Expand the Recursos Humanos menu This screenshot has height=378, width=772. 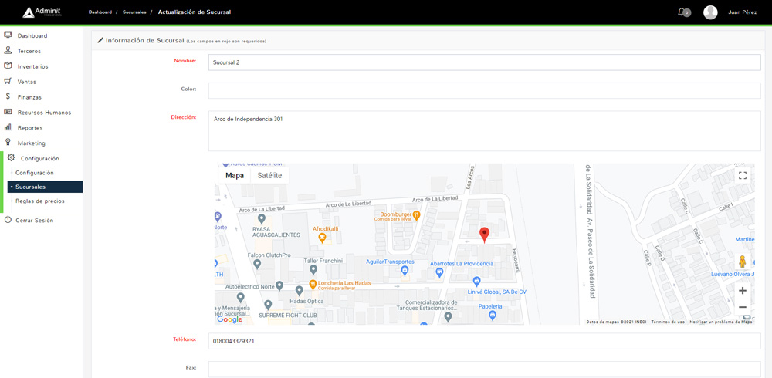point(44,113)
